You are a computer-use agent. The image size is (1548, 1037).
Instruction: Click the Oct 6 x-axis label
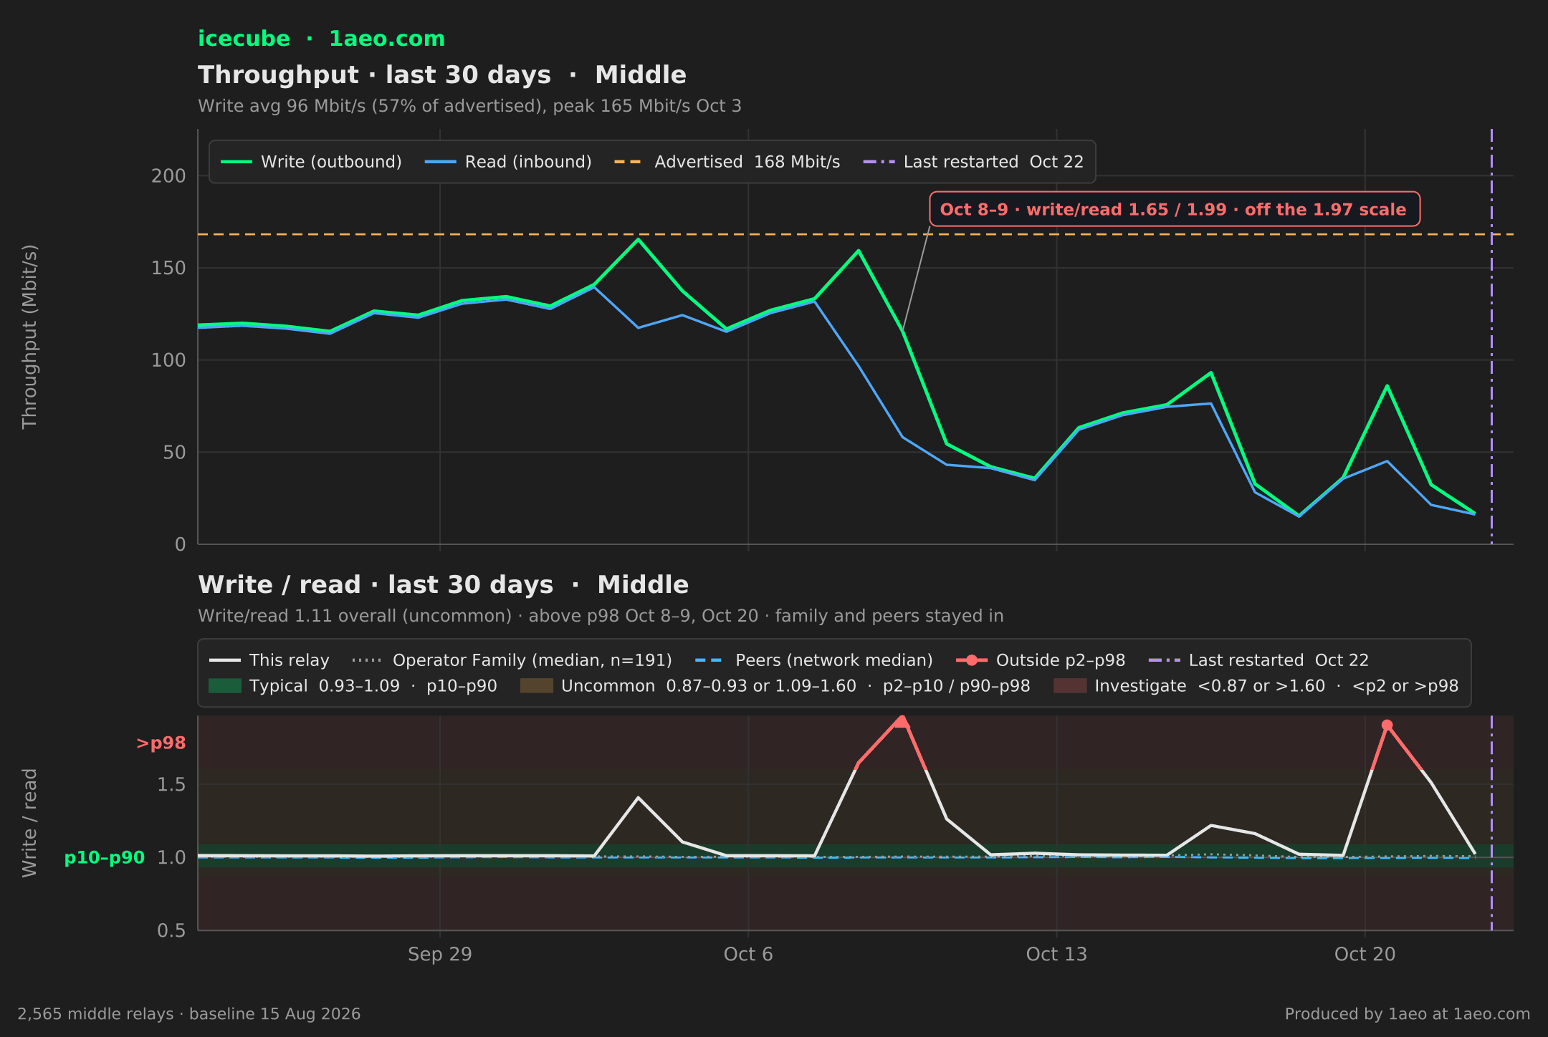(748, 954)
